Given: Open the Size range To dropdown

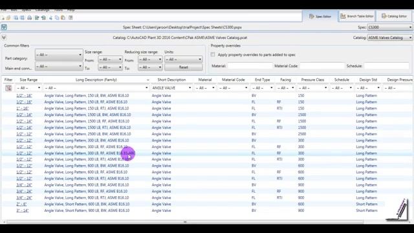Looking at the screenshot, I should (110, 67).
